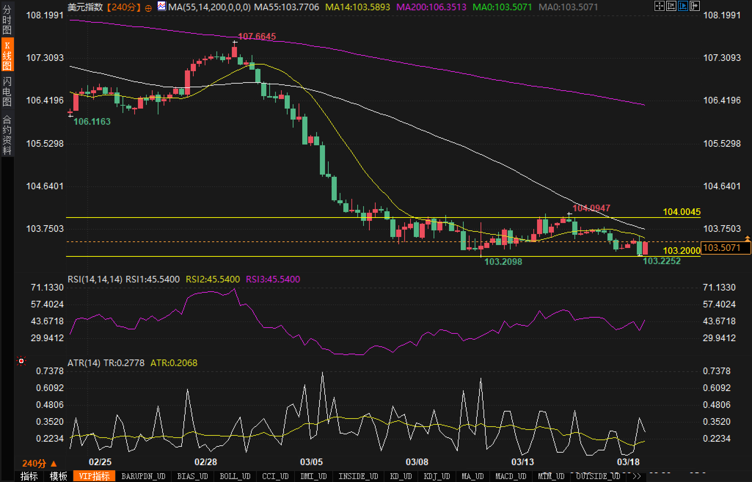The image size is (752, 482).
Task: Click the 【240分】 period label in title
Action: (x=124, y=7)
